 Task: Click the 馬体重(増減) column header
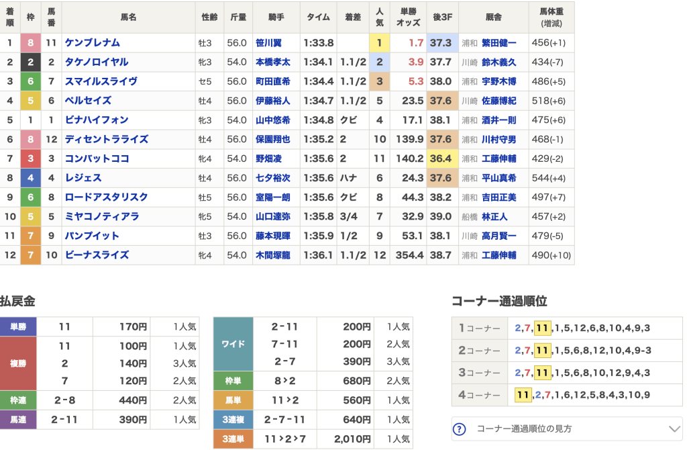[x=551, y=17]
